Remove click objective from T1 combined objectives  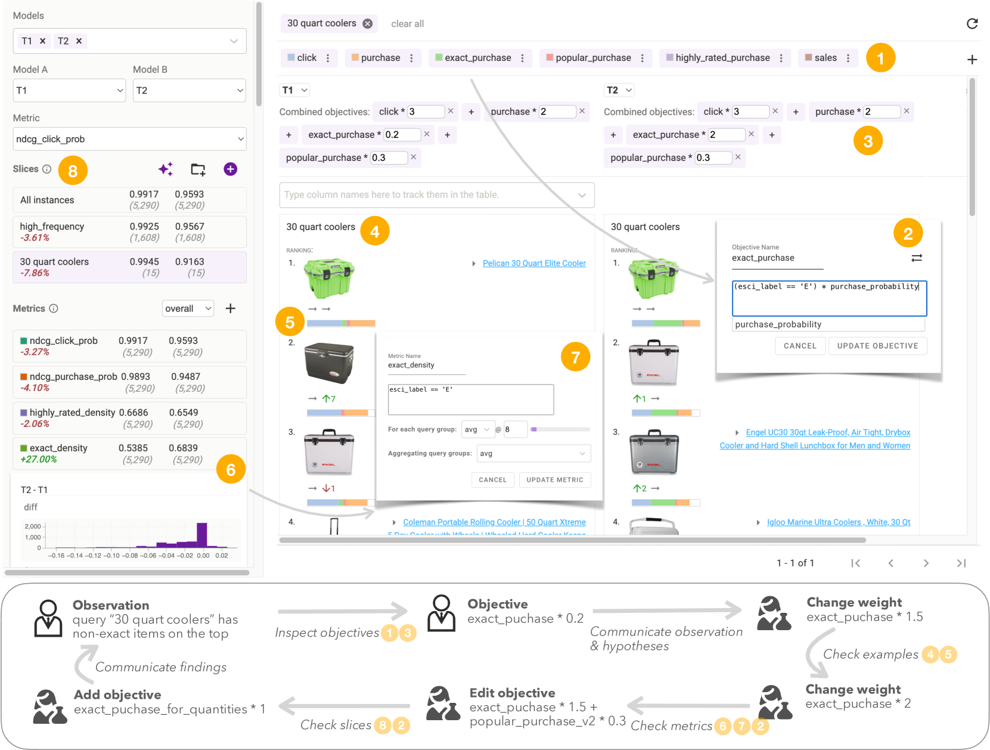[451, 111]
